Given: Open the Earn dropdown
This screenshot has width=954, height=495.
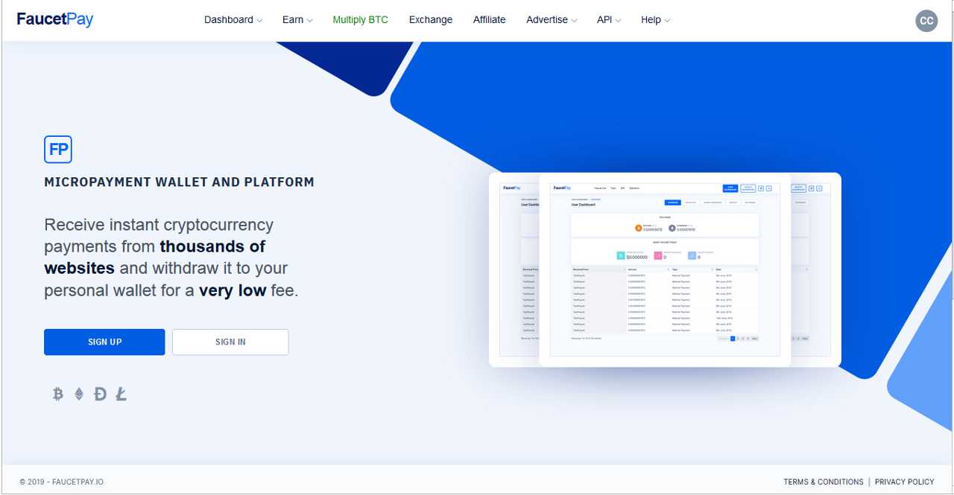Looking at the screenshot, I should coord(296,20).
